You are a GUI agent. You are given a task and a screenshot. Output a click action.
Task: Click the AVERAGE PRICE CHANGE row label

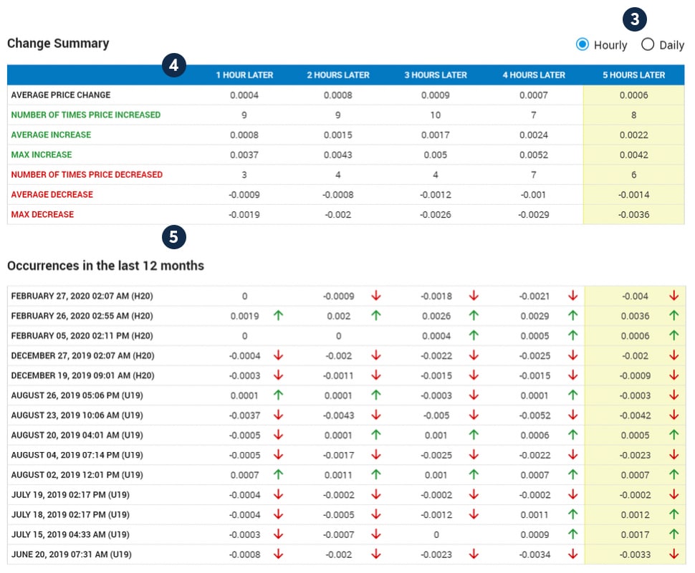(61, 95)
